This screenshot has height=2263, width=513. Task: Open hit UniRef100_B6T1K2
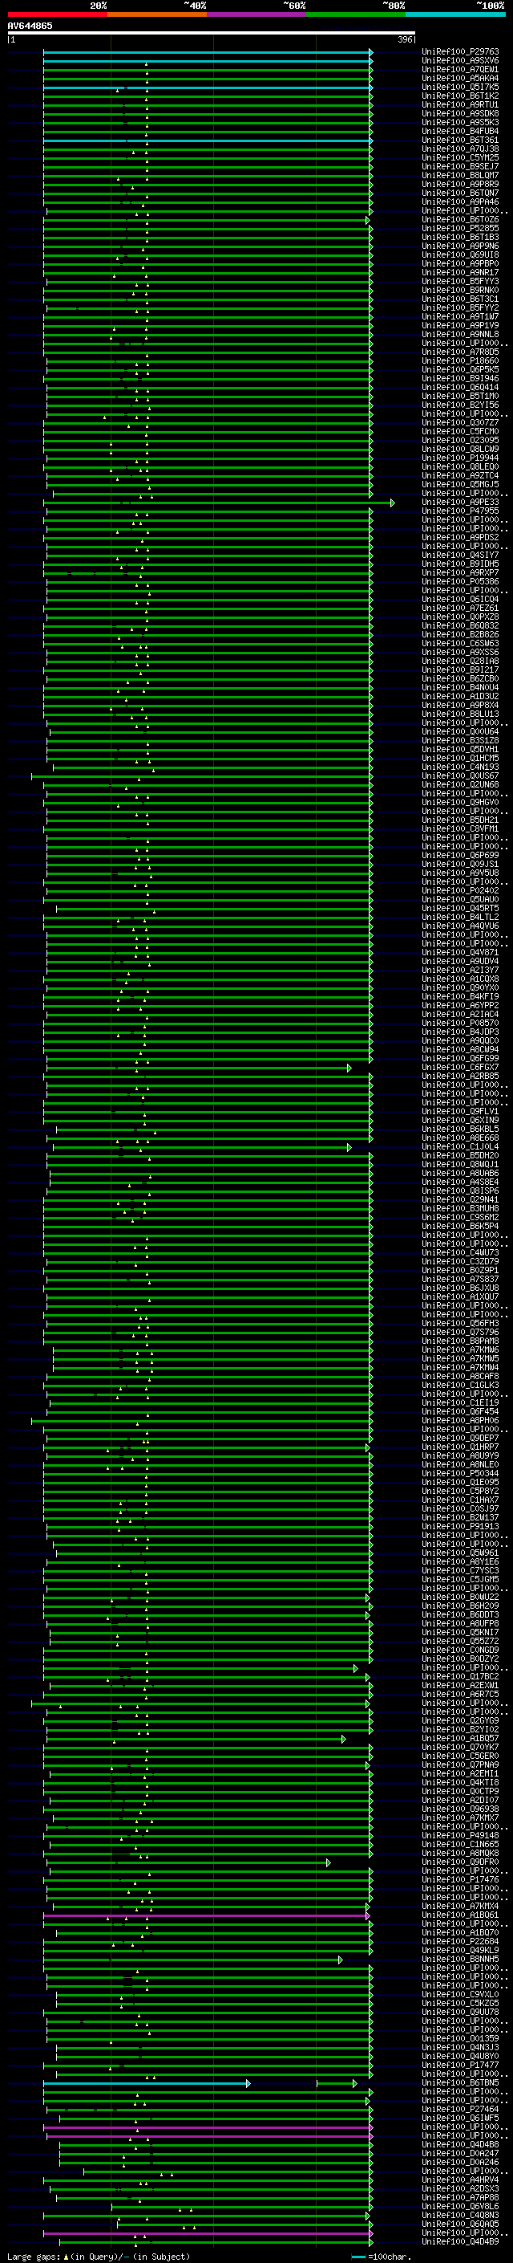tap(460, 96)
